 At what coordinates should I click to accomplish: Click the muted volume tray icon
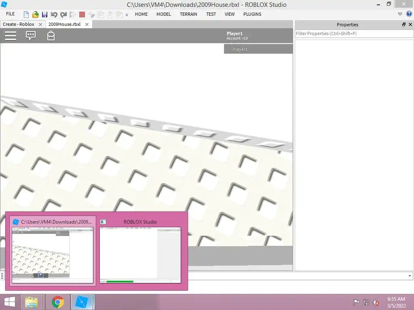click(376, 302)
